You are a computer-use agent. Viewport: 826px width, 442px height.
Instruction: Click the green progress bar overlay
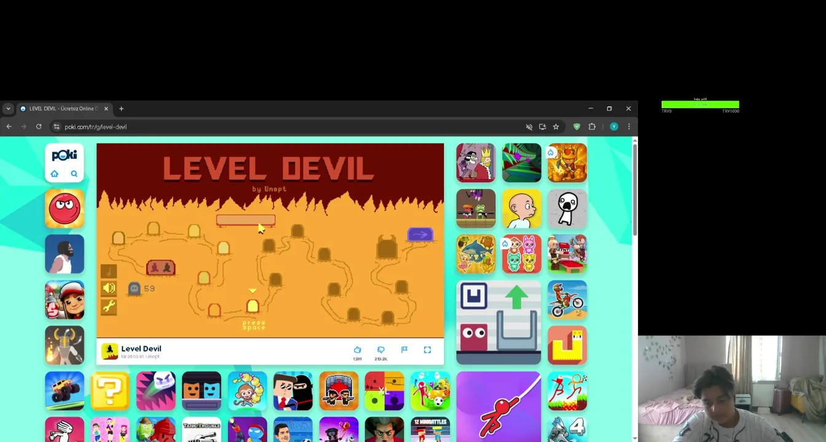[x=700, y=104]
